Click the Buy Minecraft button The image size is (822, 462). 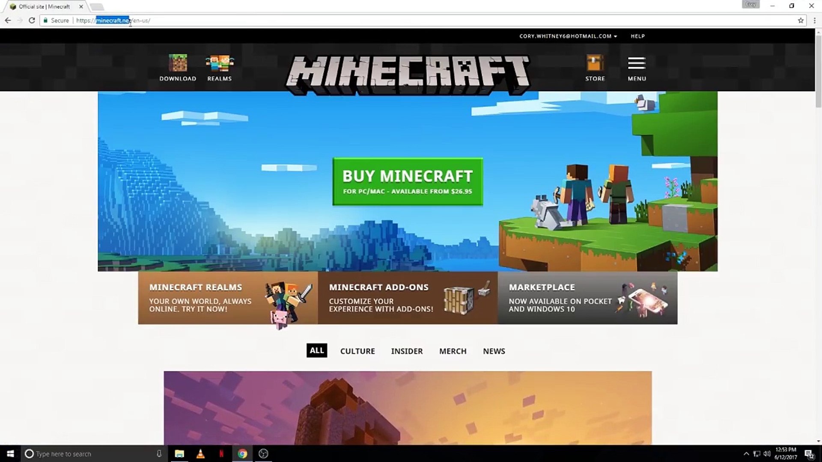click(x=408, y=182)
